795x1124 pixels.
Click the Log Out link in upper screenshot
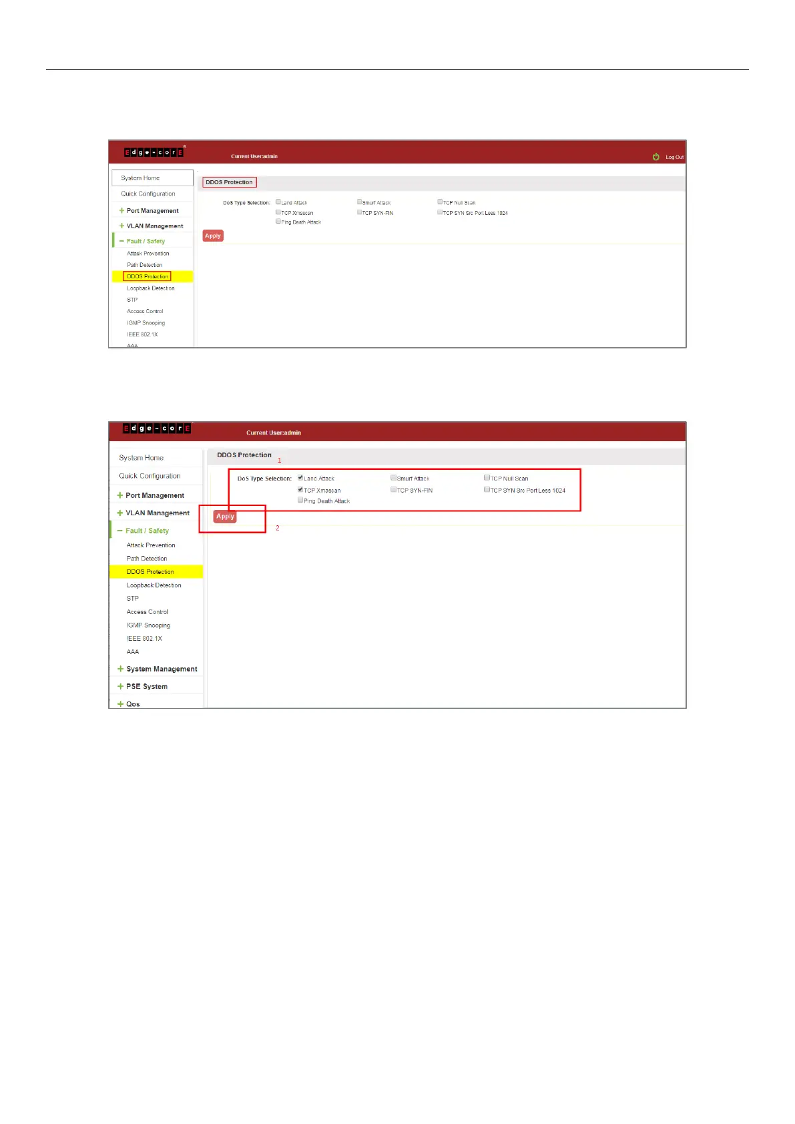[x=674, y=158]
